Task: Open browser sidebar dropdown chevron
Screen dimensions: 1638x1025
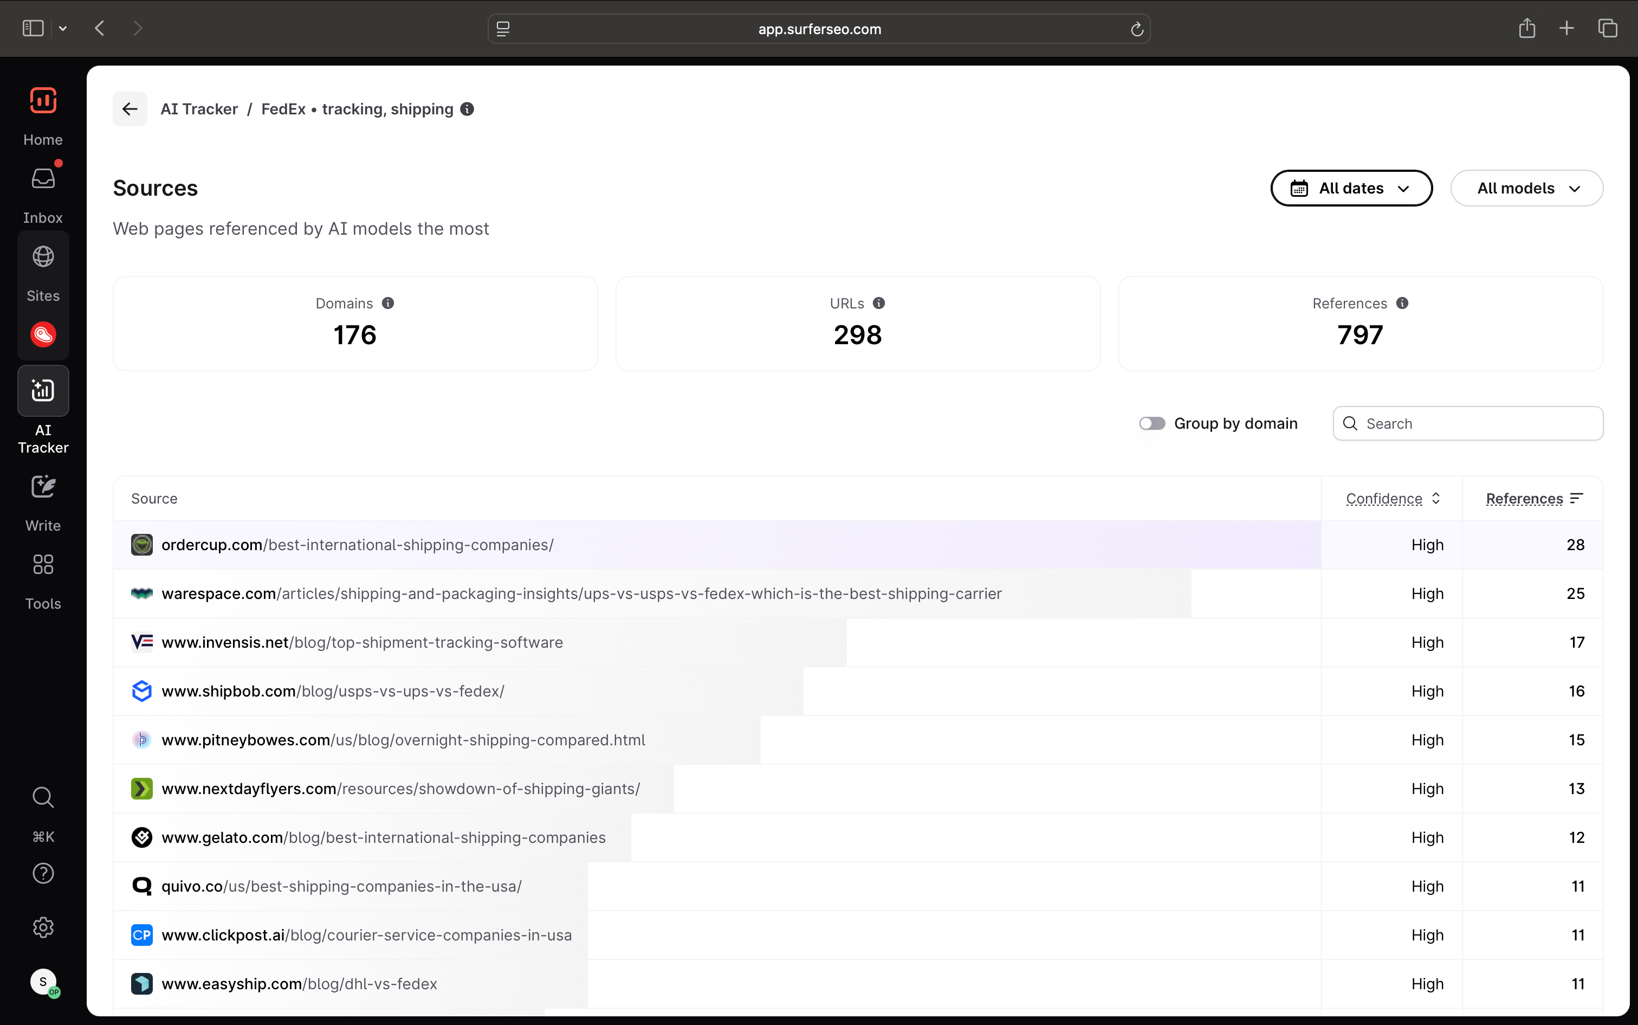Action: (x=63, y=29)
